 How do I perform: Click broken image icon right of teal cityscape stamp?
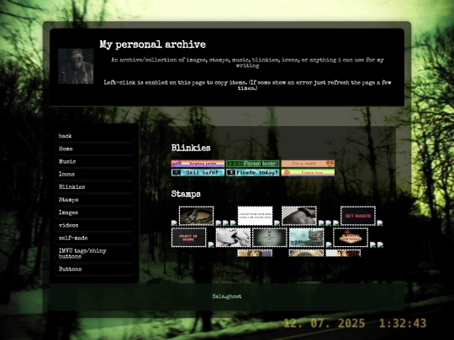(329, 244)
